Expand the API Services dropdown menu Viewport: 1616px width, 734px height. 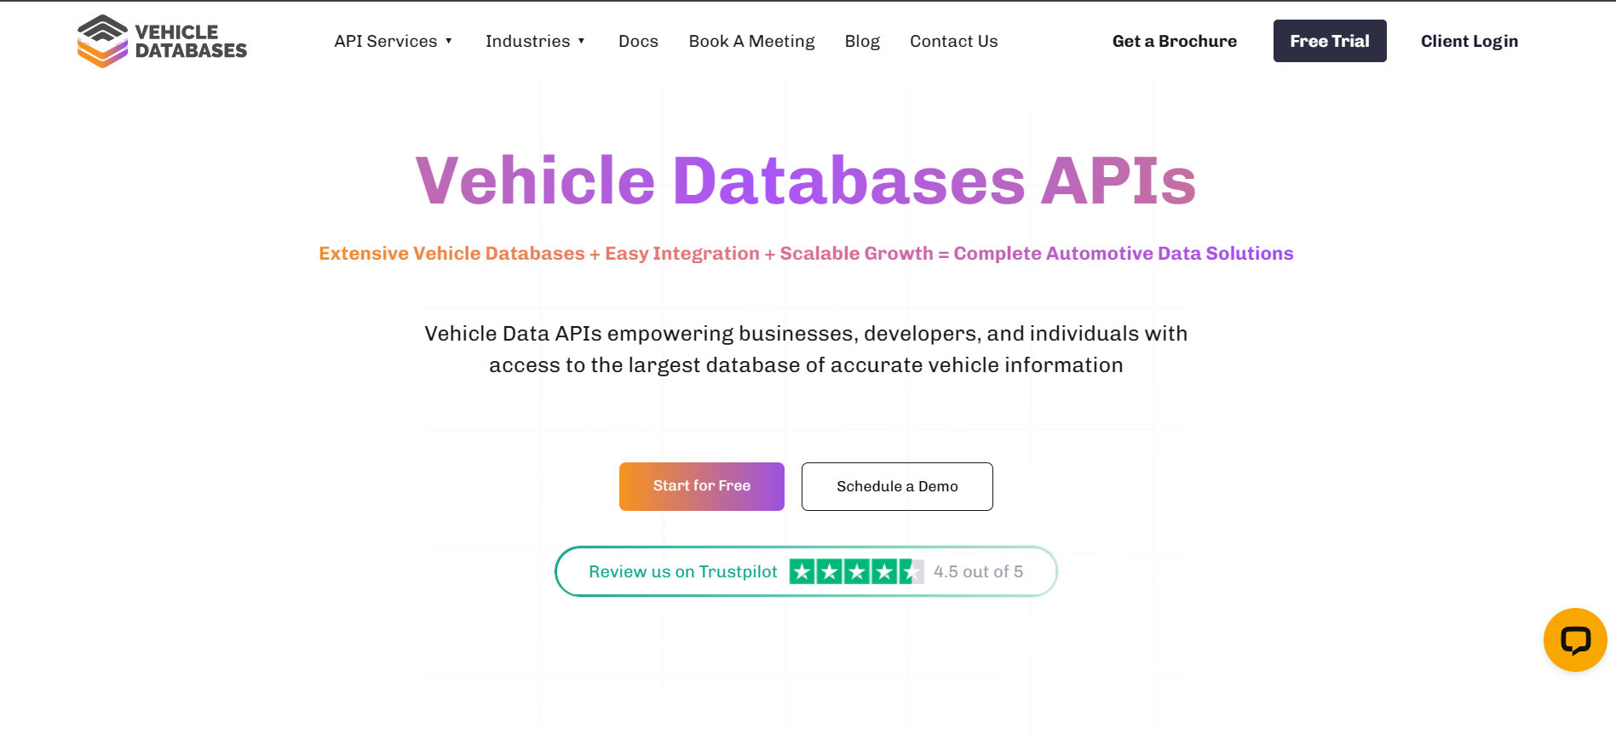(394, 41)
